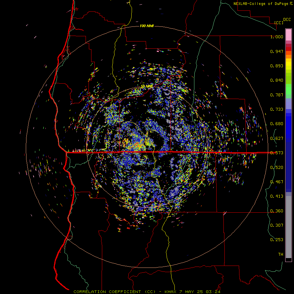
Task: Click the 7 MAY 25 date text
Action: coord(191,292)
